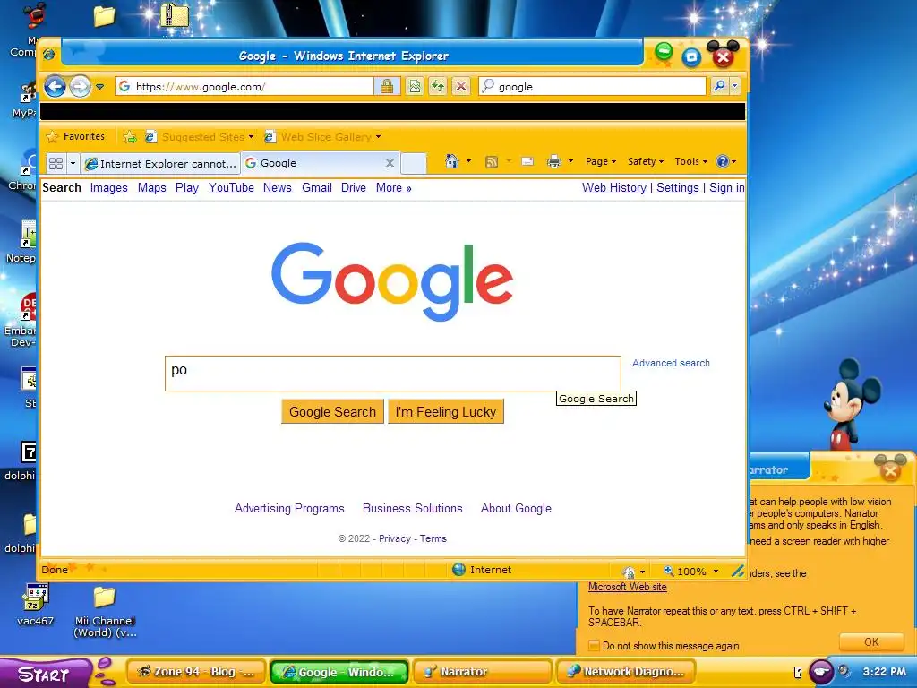Open Business Solutions link
The image size is (917, 688).
pos(412,509)
